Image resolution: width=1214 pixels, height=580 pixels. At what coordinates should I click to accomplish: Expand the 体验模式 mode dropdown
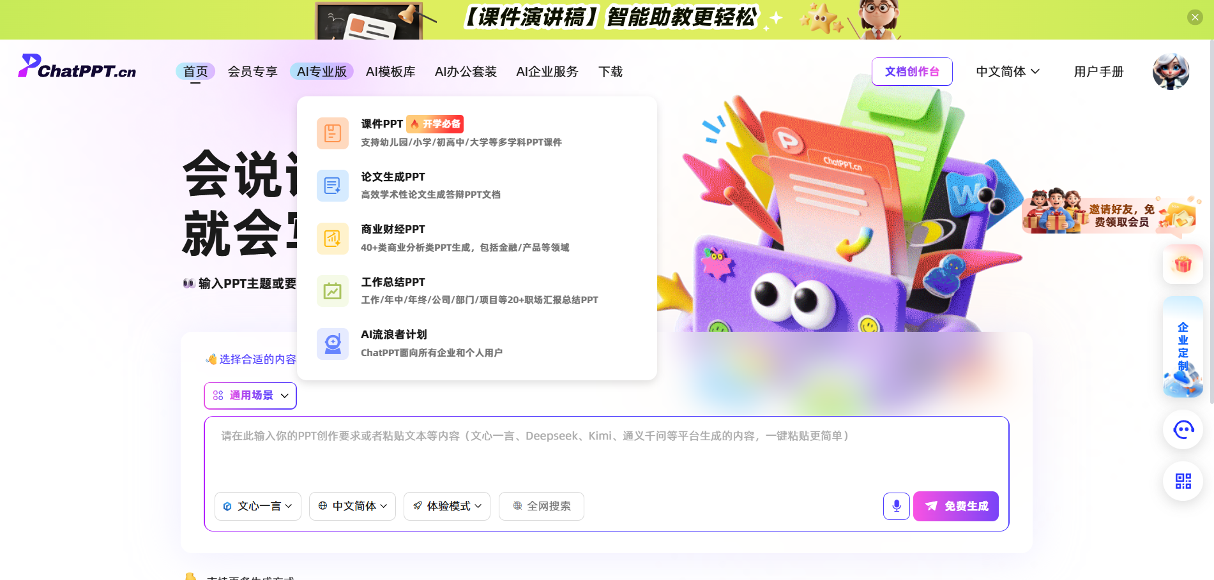coord(447,506)
